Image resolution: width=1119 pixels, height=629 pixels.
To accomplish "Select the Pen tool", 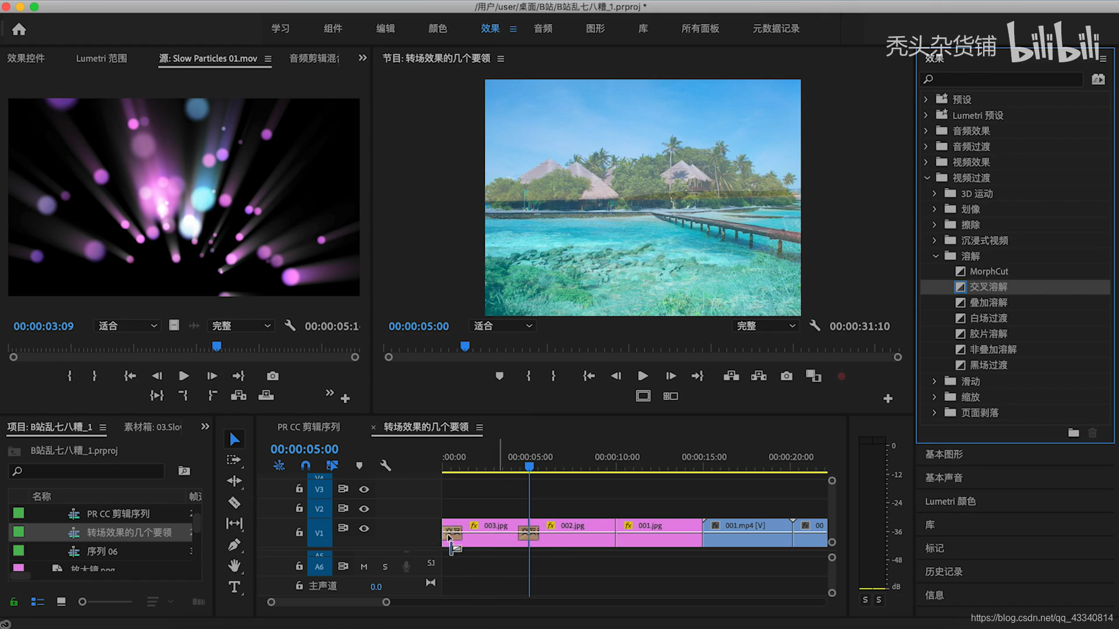I will (x=234, y=545).
